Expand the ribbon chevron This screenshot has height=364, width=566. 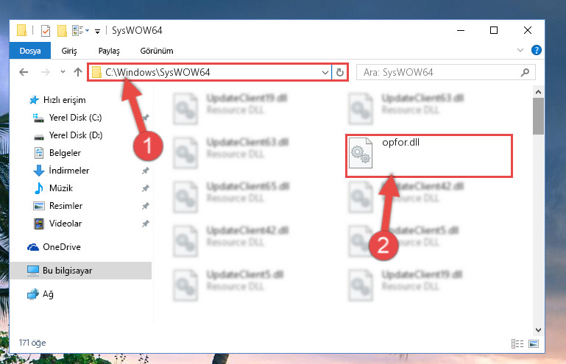point(520,50)
